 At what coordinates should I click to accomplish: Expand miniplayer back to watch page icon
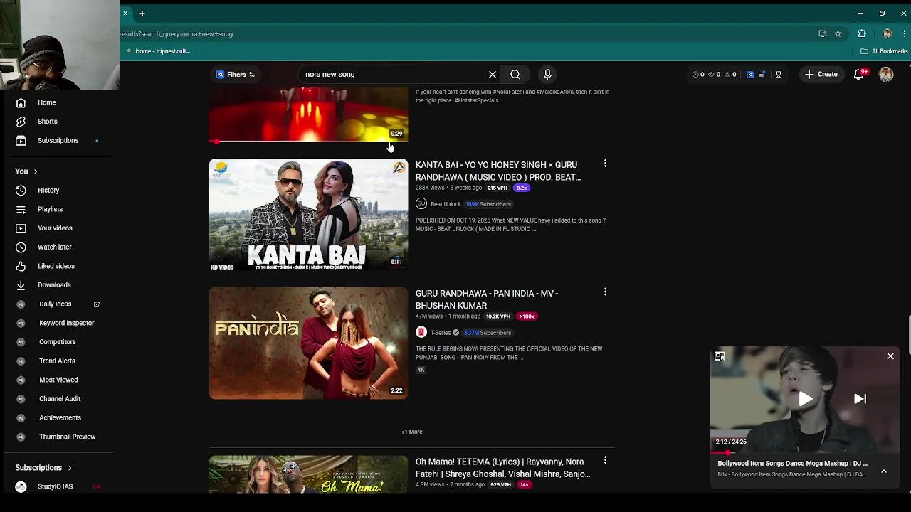[x=720, y=356]
